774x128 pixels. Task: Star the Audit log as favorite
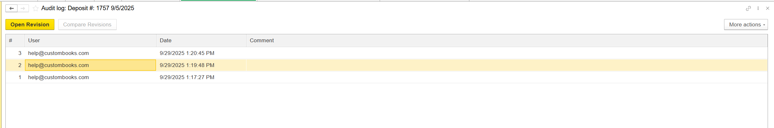pyautogui.click(x=36, y=9)
